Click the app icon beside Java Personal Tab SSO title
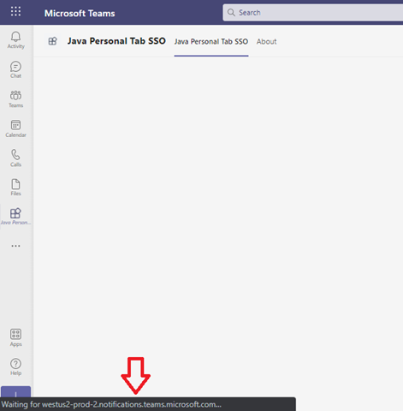This screenshot has height=411, width=403. (x=53, y=41)
